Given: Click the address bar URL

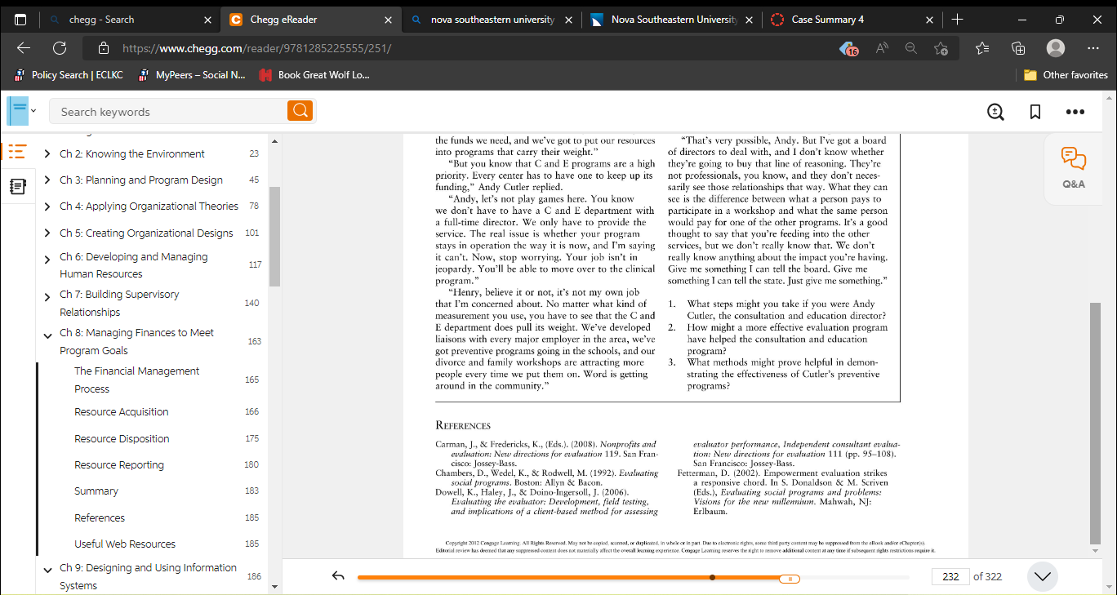Looking at the screenshot, I should (257, 48).
